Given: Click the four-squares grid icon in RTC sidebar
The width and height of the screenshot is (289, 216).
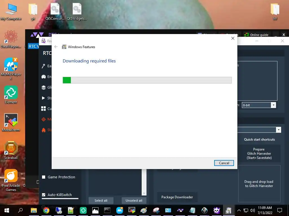Looking at the screenshot, I should point(43,109).
